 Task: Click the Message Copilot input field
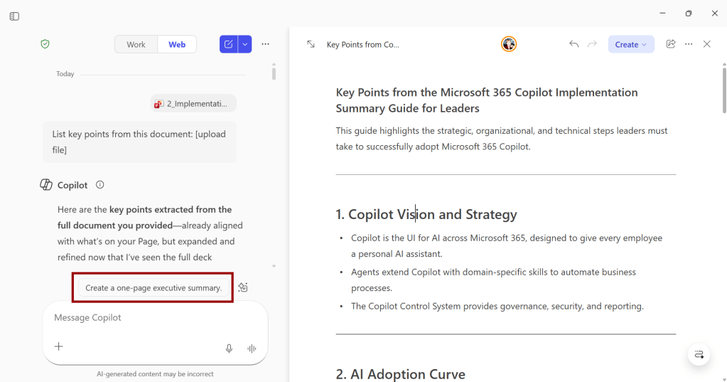point(142,318)
